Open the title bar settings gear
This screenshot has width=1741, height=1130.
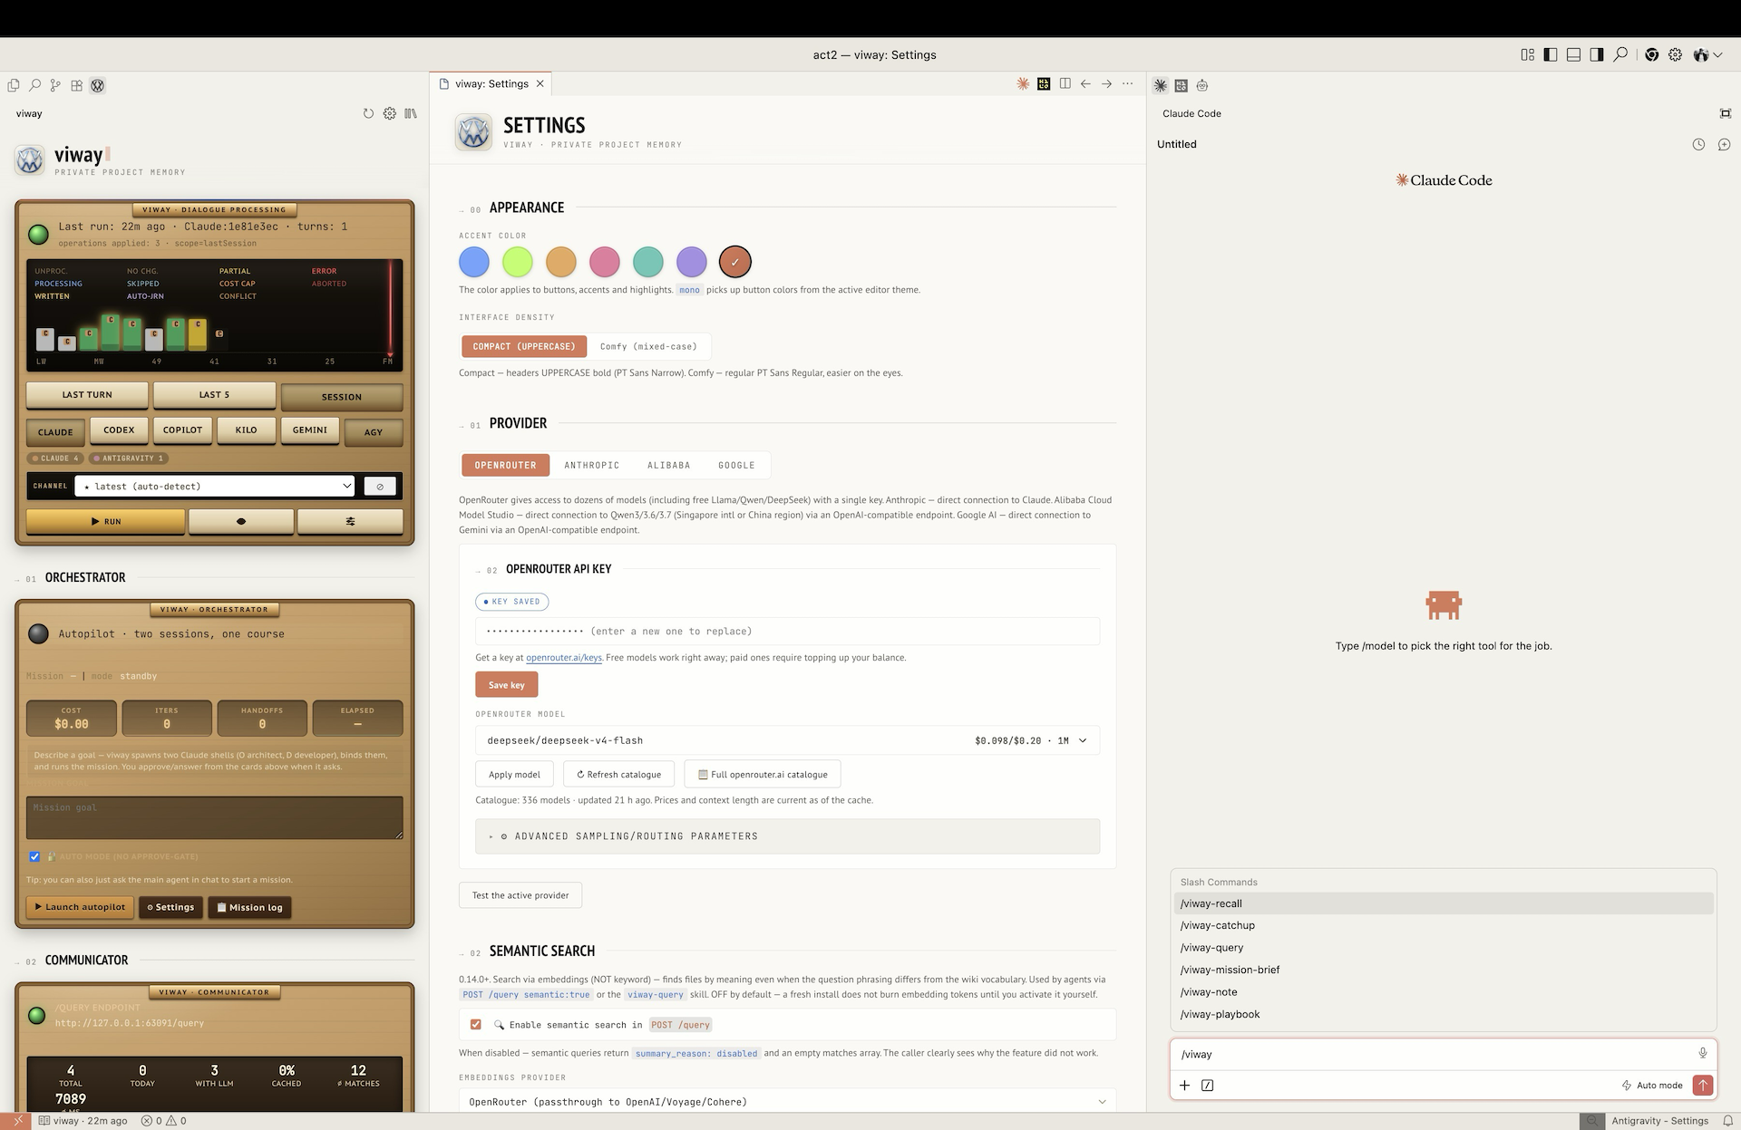tap(1675, 54)
